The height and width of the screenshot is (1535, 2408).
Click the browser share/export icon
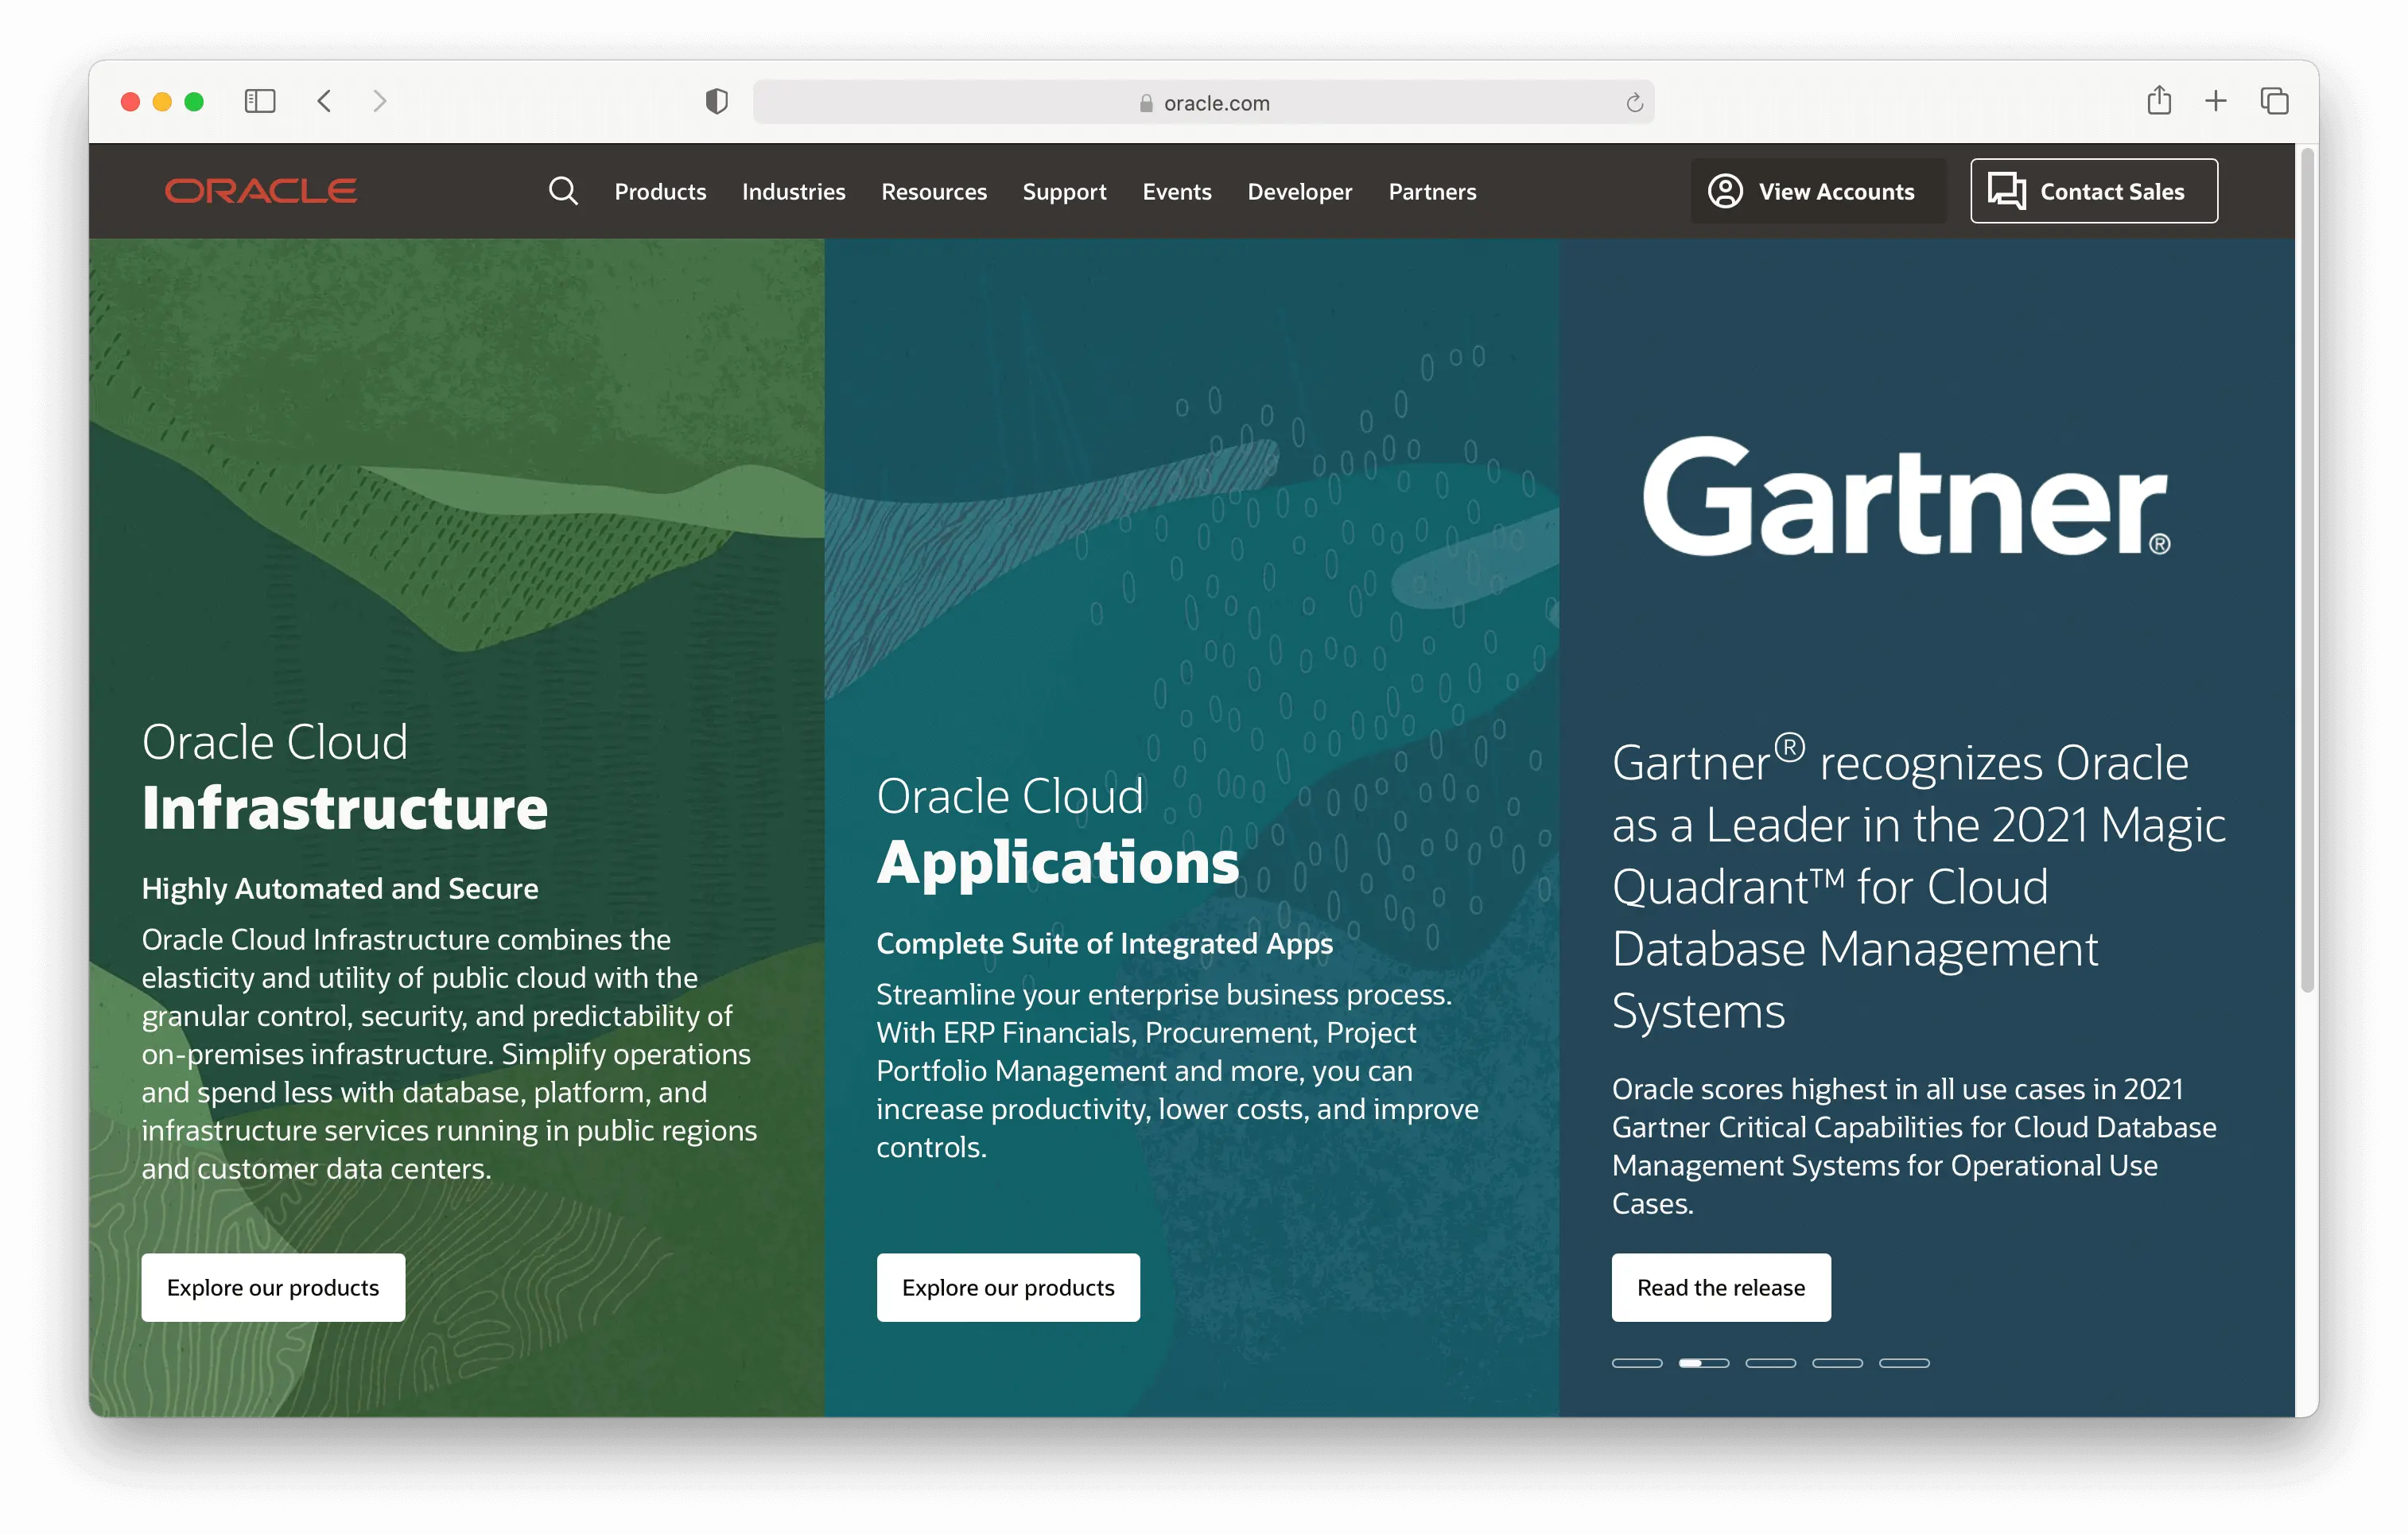(2155, 102)
